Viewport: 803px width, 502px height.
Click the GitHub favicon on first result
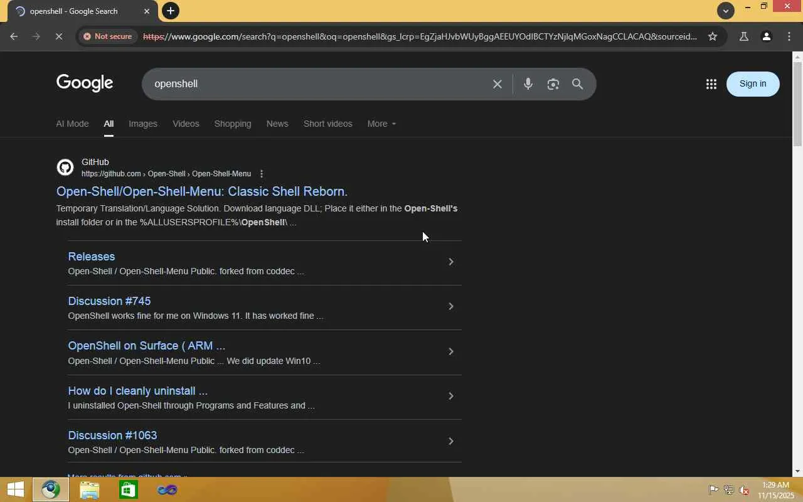tap(65, 168)
